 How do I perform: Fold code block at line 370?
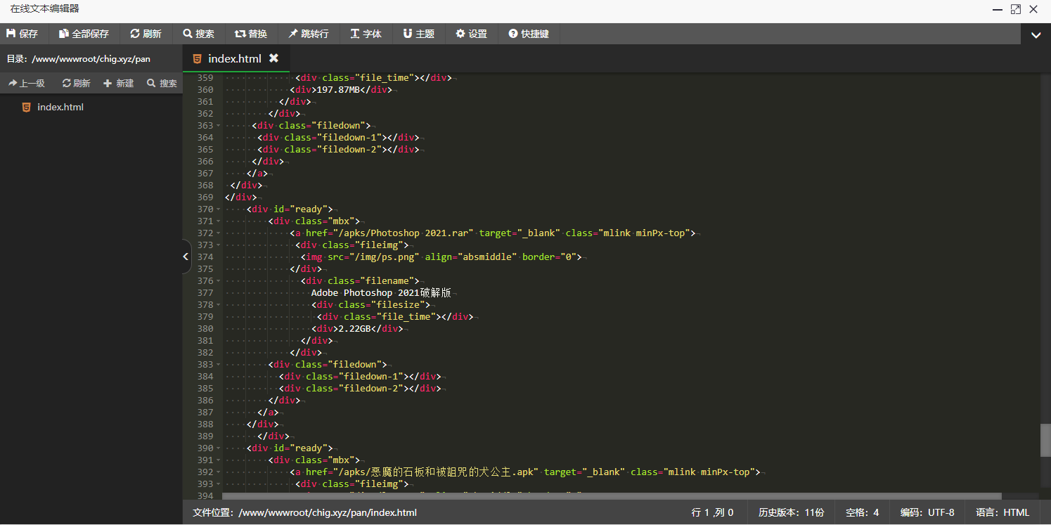tap(219, 209)
